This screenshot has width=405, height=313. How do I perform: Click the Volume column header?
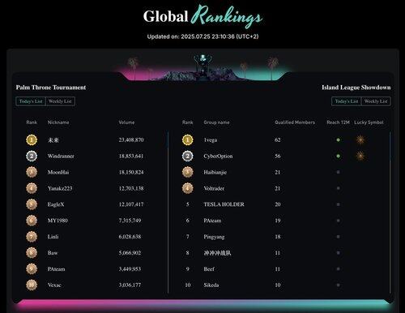tap(126, 122)
